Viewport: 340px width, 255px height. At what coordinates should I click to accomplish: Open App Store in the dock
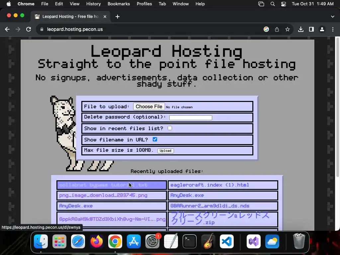pyautogui.click(x=134, y=241)
